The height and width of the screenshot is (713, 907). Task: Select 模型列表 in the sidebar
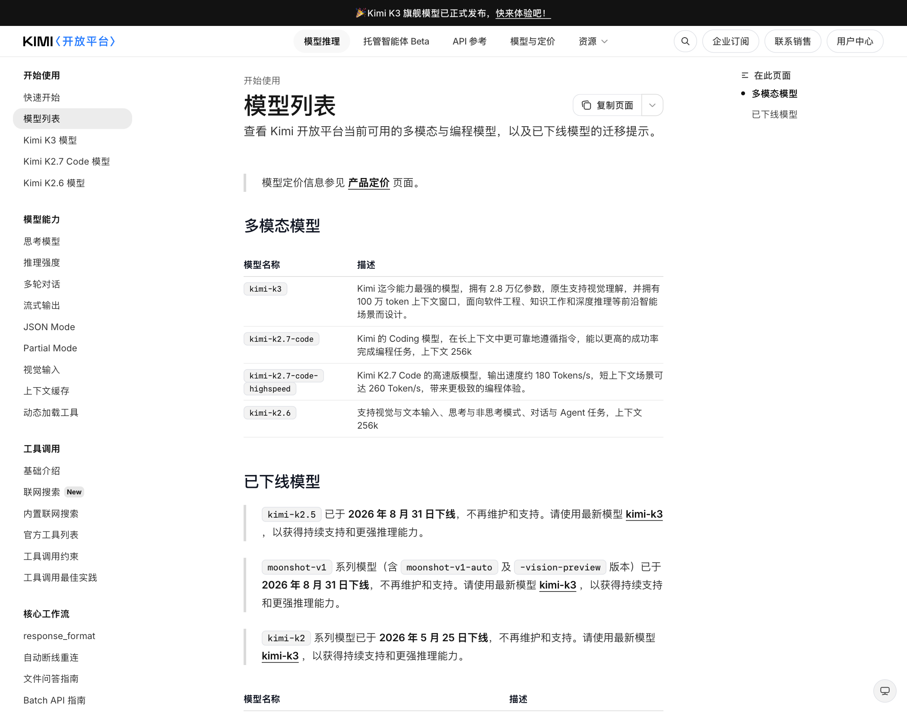[73, 118]
